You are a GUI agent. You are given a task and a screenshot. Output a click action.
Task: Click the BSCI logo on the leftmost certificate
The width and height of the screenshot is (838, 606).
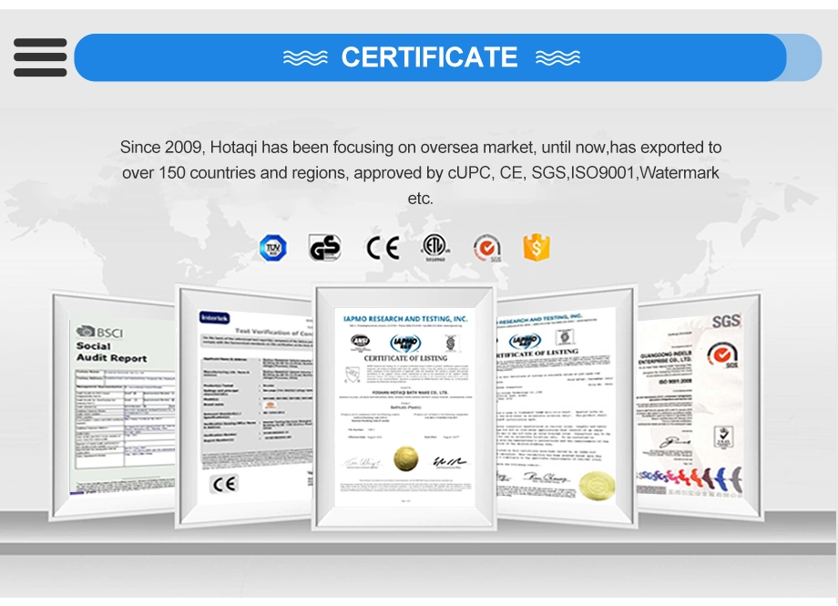(99, 332)
